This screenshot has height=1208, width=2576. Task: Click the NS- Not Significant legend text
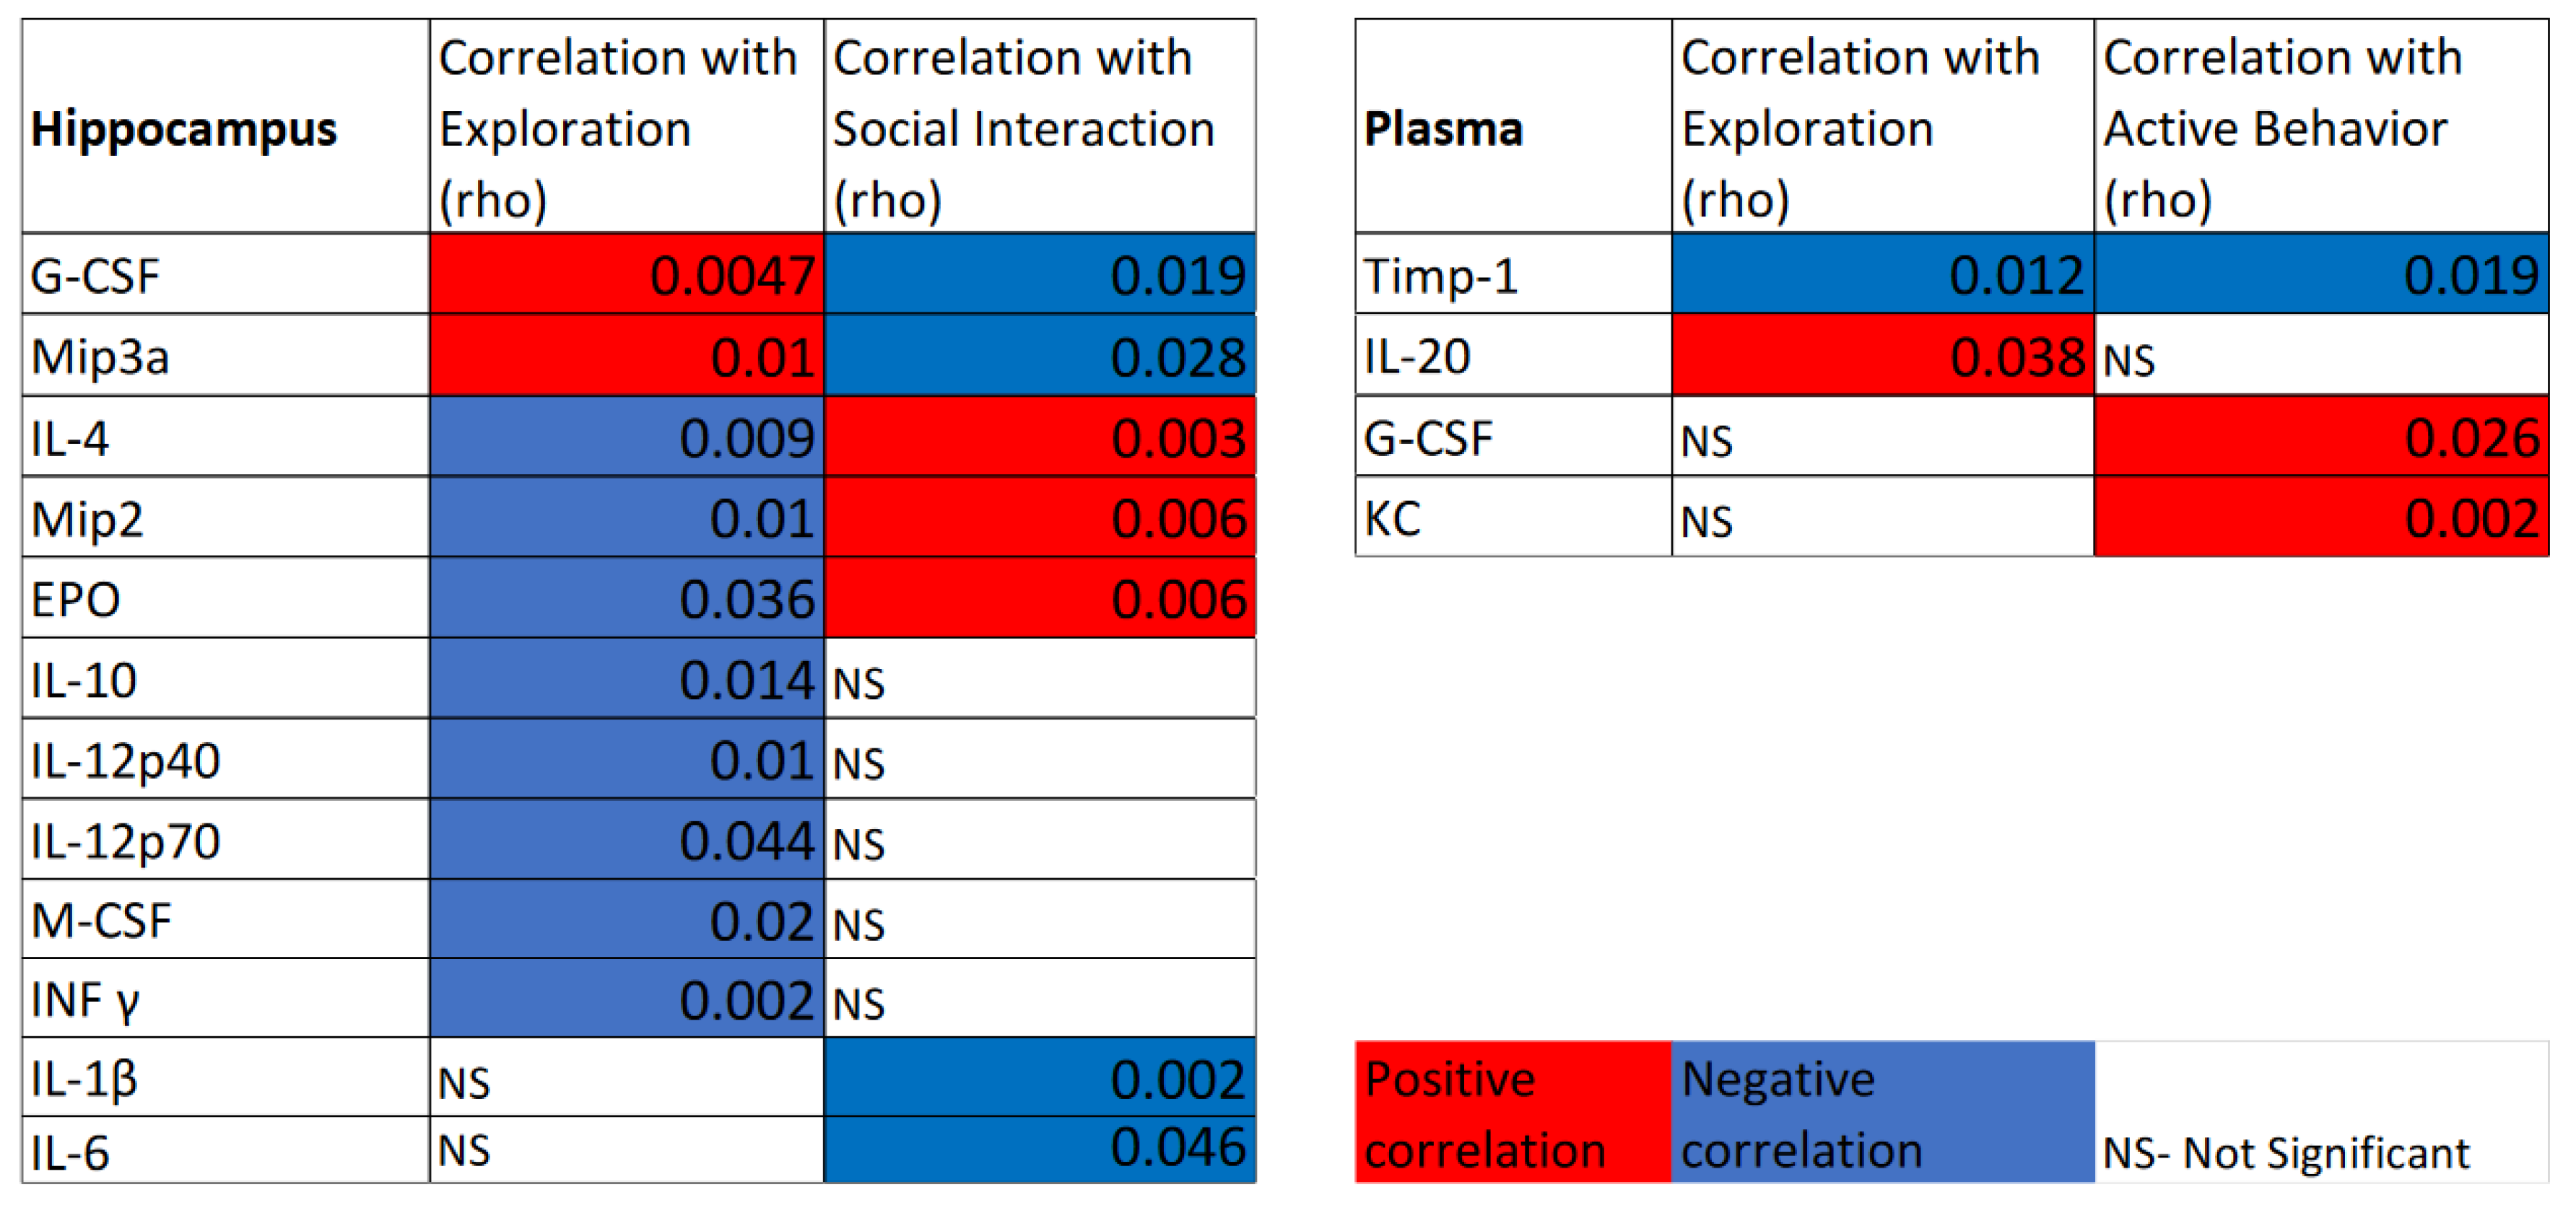coord(2285,1153)
